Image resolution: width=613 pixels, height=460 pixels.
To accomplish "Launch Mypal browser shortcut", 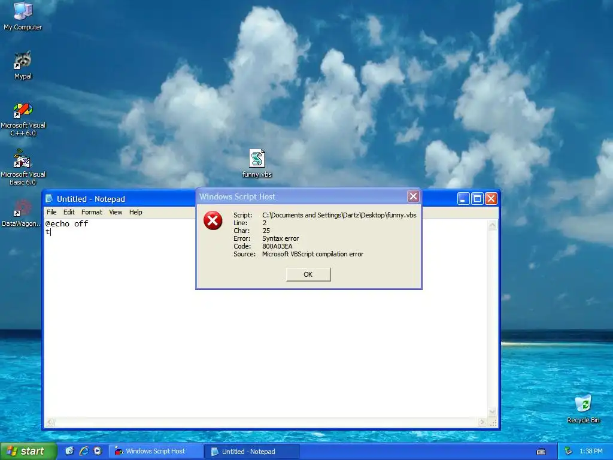I will pos(23,65).
